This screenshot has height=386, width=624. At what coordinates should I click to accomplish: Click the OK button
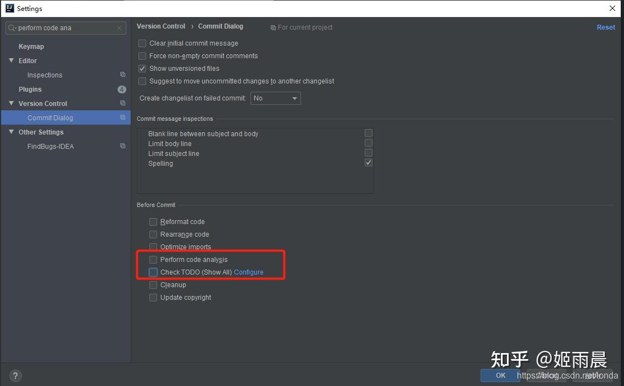500,375
